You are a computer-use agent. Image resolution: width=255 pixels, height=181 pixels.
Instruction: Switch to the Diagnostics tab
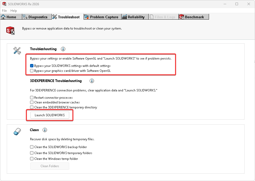tap(37, 17)
